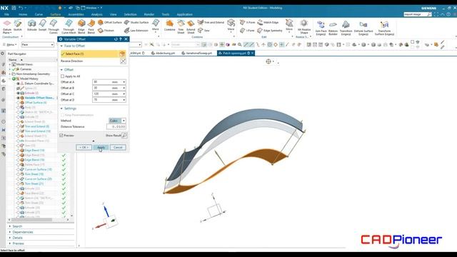Switch to the Home ribbon tab

(23, 14)
